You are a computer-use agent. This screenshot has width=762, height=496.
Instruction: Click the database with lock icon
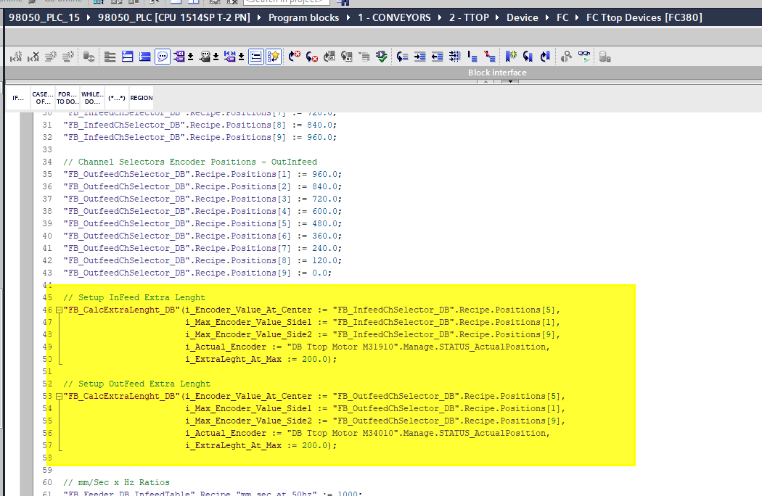coord(605,57)
